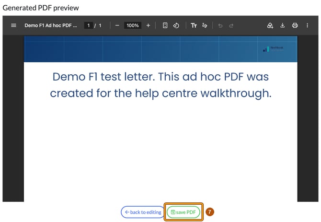The height and width of the screenshot is (222, 321).
Task: Zoom in with the plus button
Action: point(148,25)
